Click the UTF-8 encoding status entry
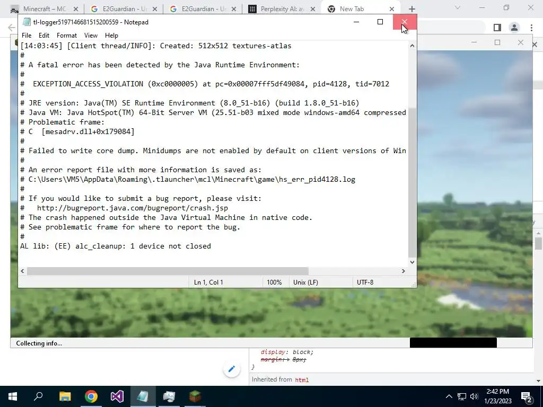 click(x=365, y=282)
